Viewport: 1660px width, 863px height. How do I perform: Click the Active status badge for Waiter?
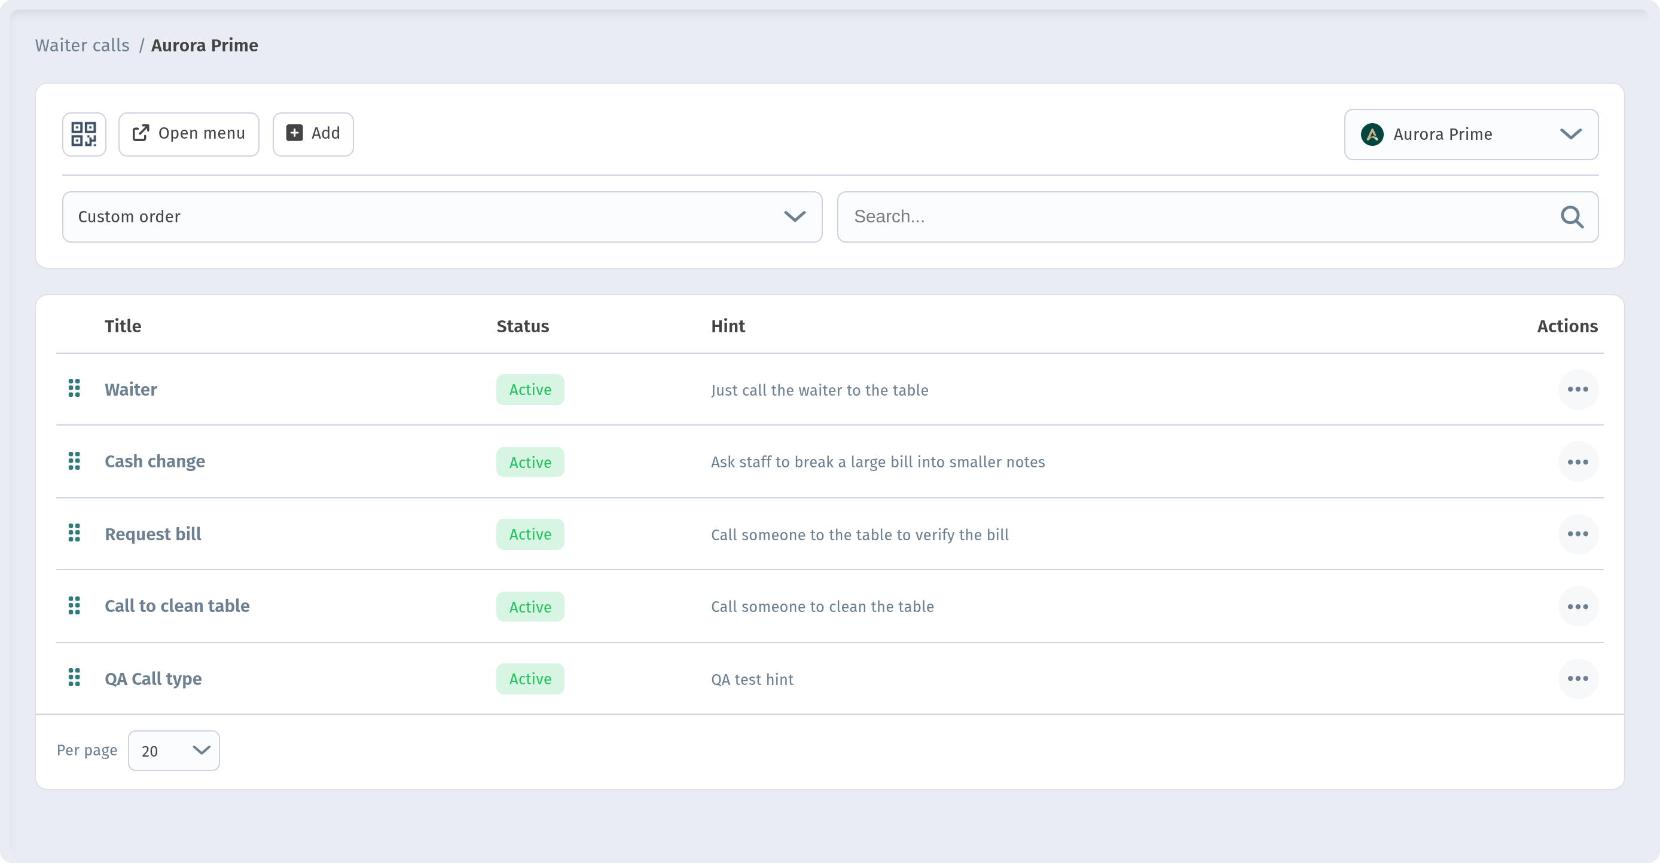tap(530, 390)
